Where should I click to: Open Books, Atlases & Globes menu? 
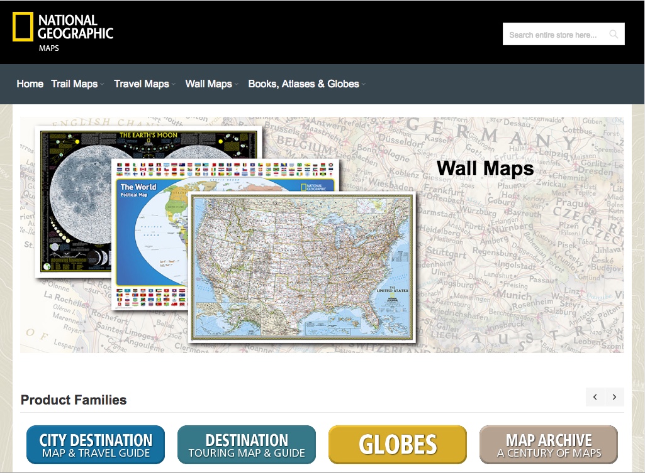coord(303,84)
